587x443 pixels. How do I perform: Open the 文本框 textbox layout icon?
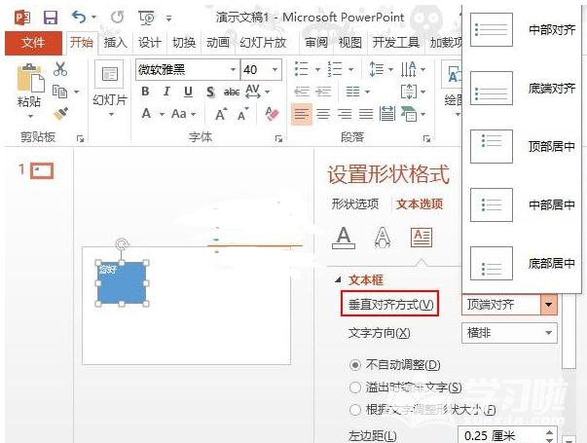click(x=421, y=236)
